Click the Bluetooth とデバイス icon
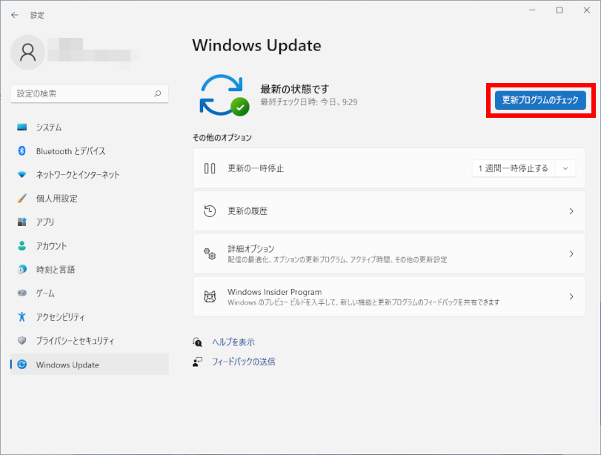This screenshot has width=601, height=455. tap(21, 151)
